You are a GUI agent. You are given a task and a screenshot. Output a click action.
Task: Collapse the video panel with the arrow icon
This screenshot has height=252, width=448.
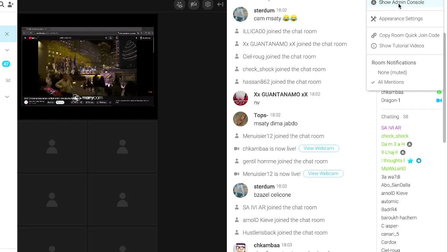(220, 5)
